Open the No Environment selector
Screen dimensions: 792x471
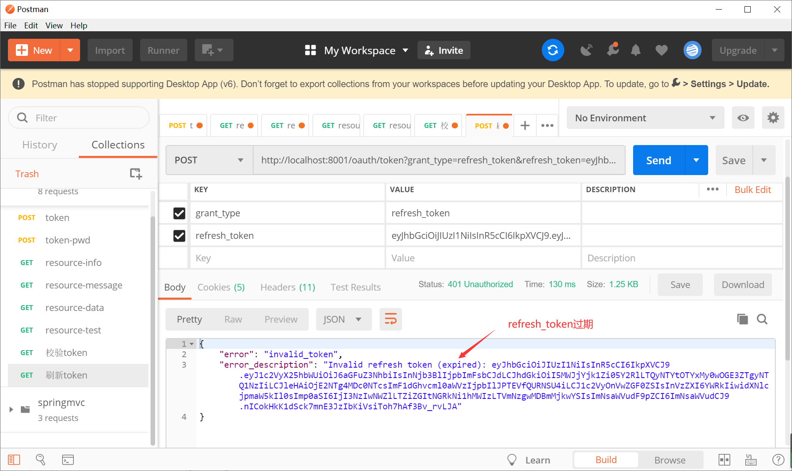point(645,118)
